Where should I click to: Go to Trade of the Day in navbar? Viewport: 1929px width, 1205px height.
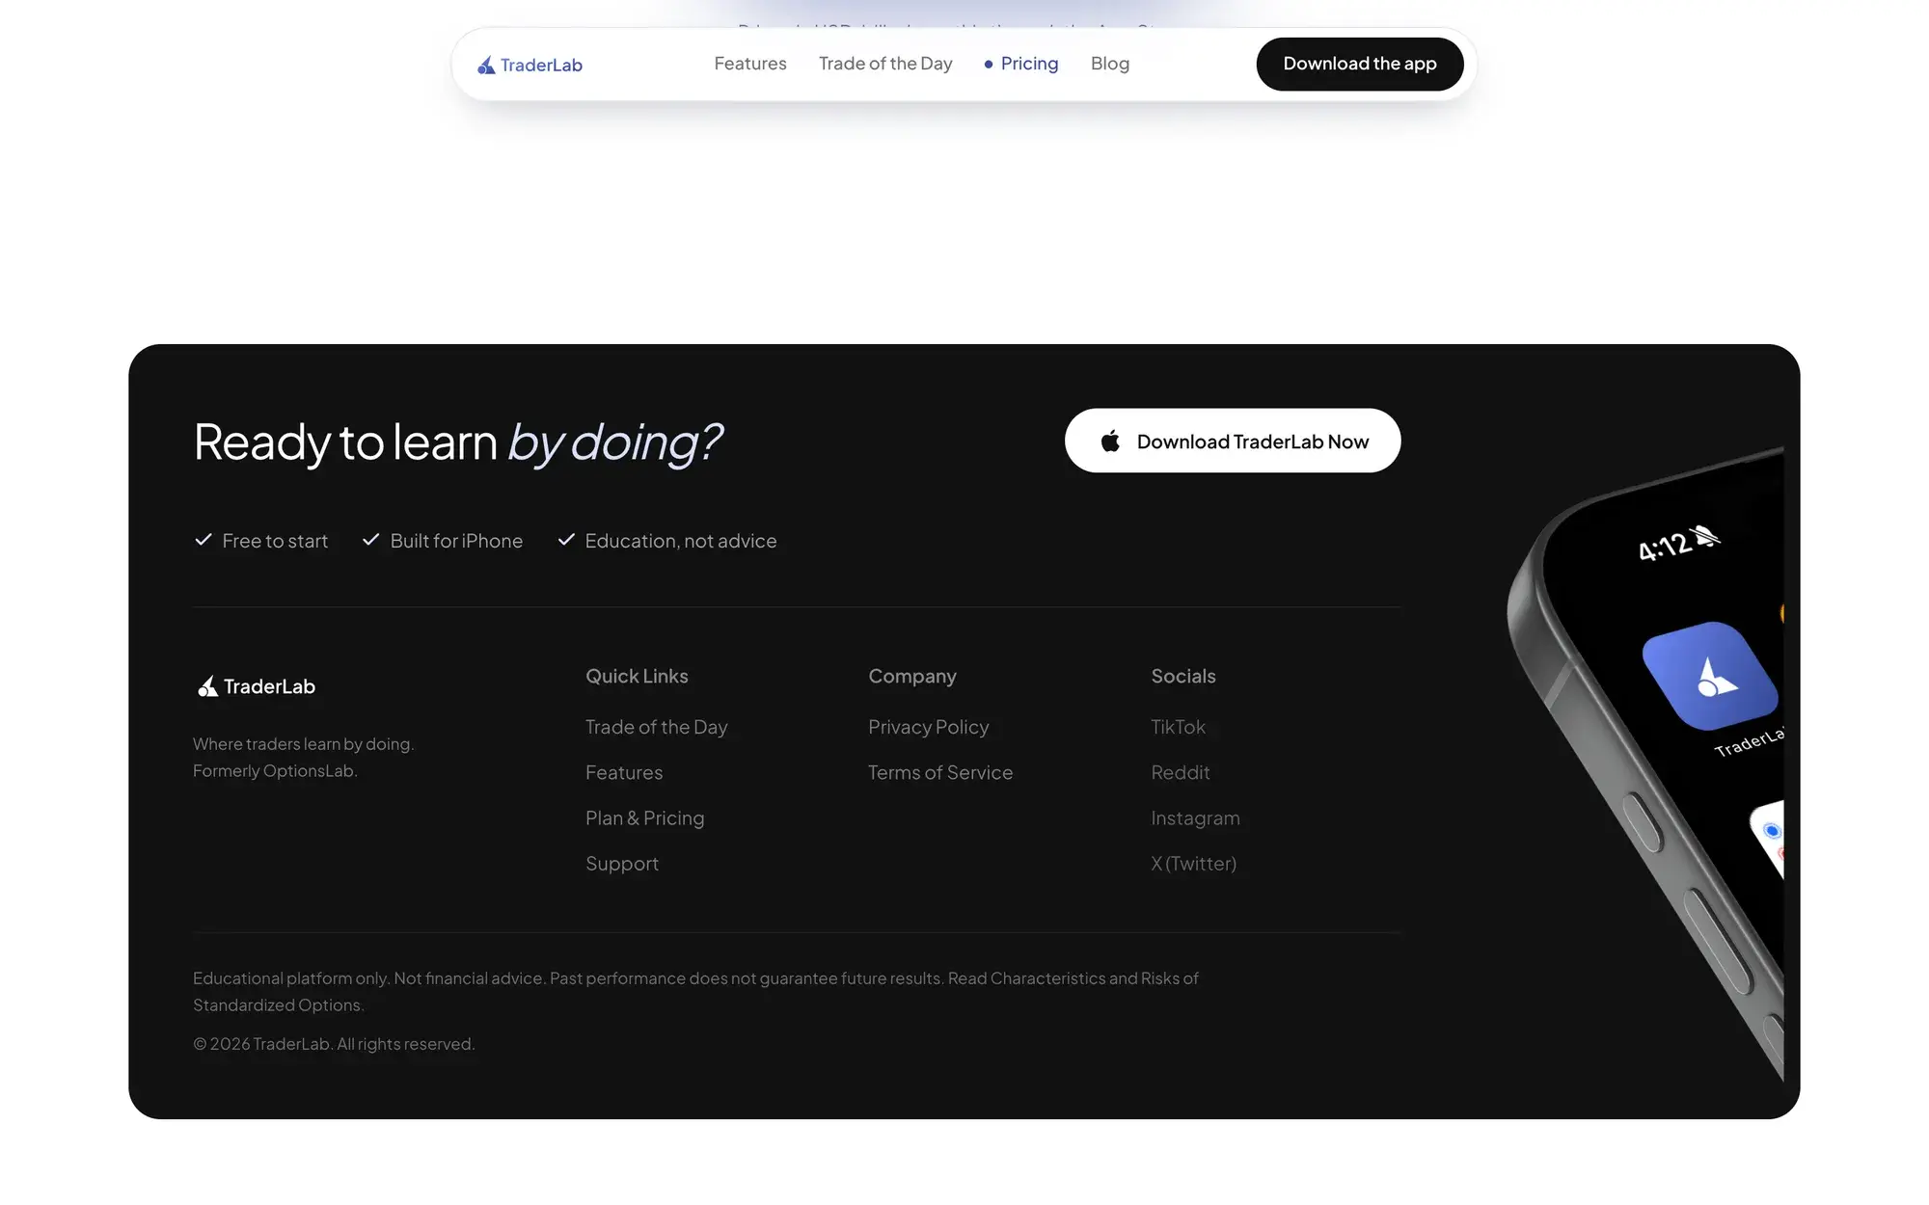click(885, 64)
